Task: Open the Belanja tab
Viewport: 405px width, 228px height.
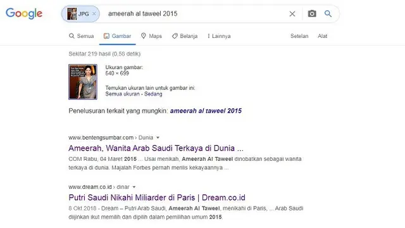Action: [185, 36]
